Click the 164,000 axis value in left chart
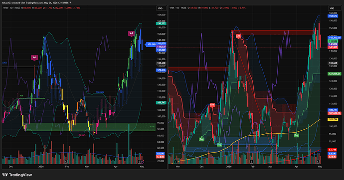 click(161, 15)
